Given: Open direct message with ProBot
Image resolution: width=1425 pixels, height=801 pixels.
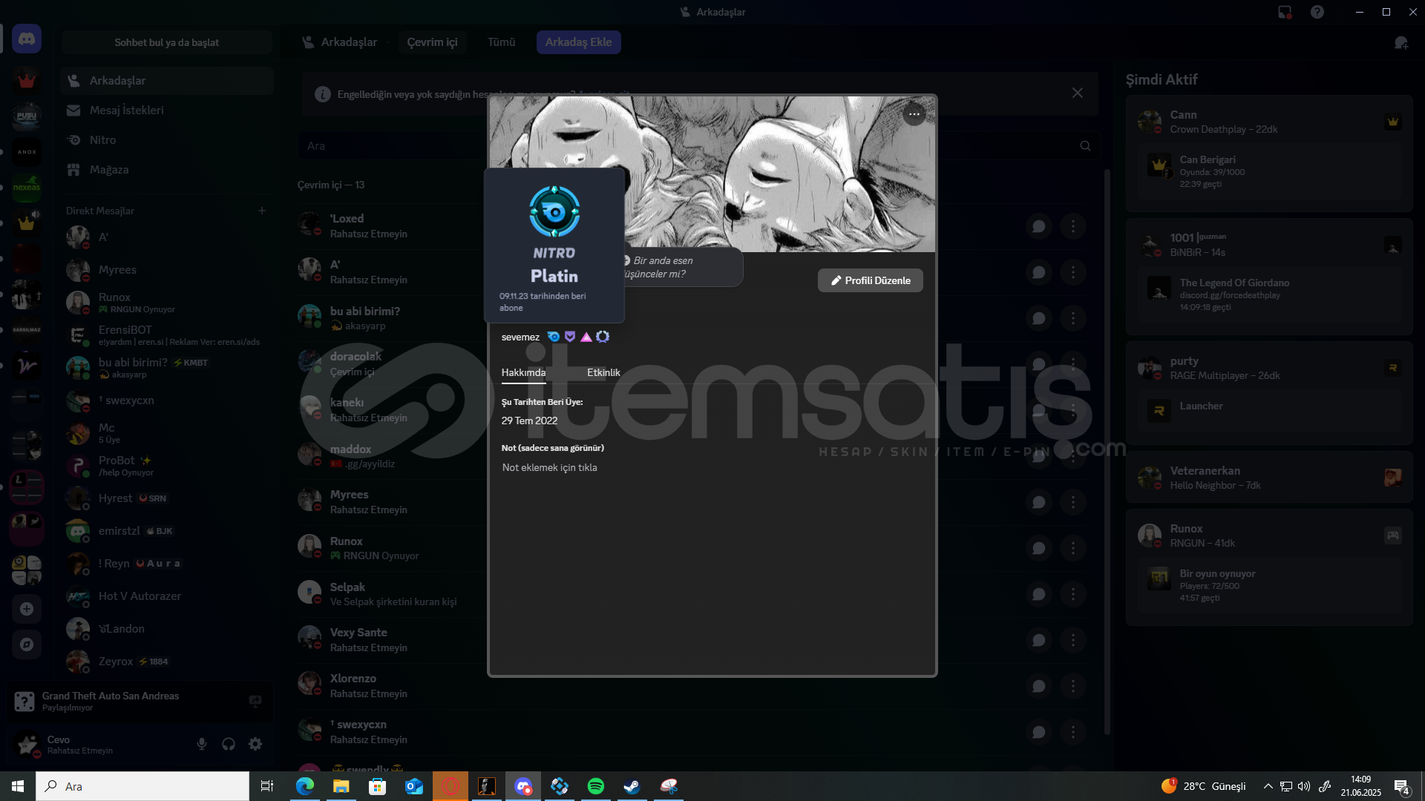Looking at the screenshot, I should tap(167, 466).
